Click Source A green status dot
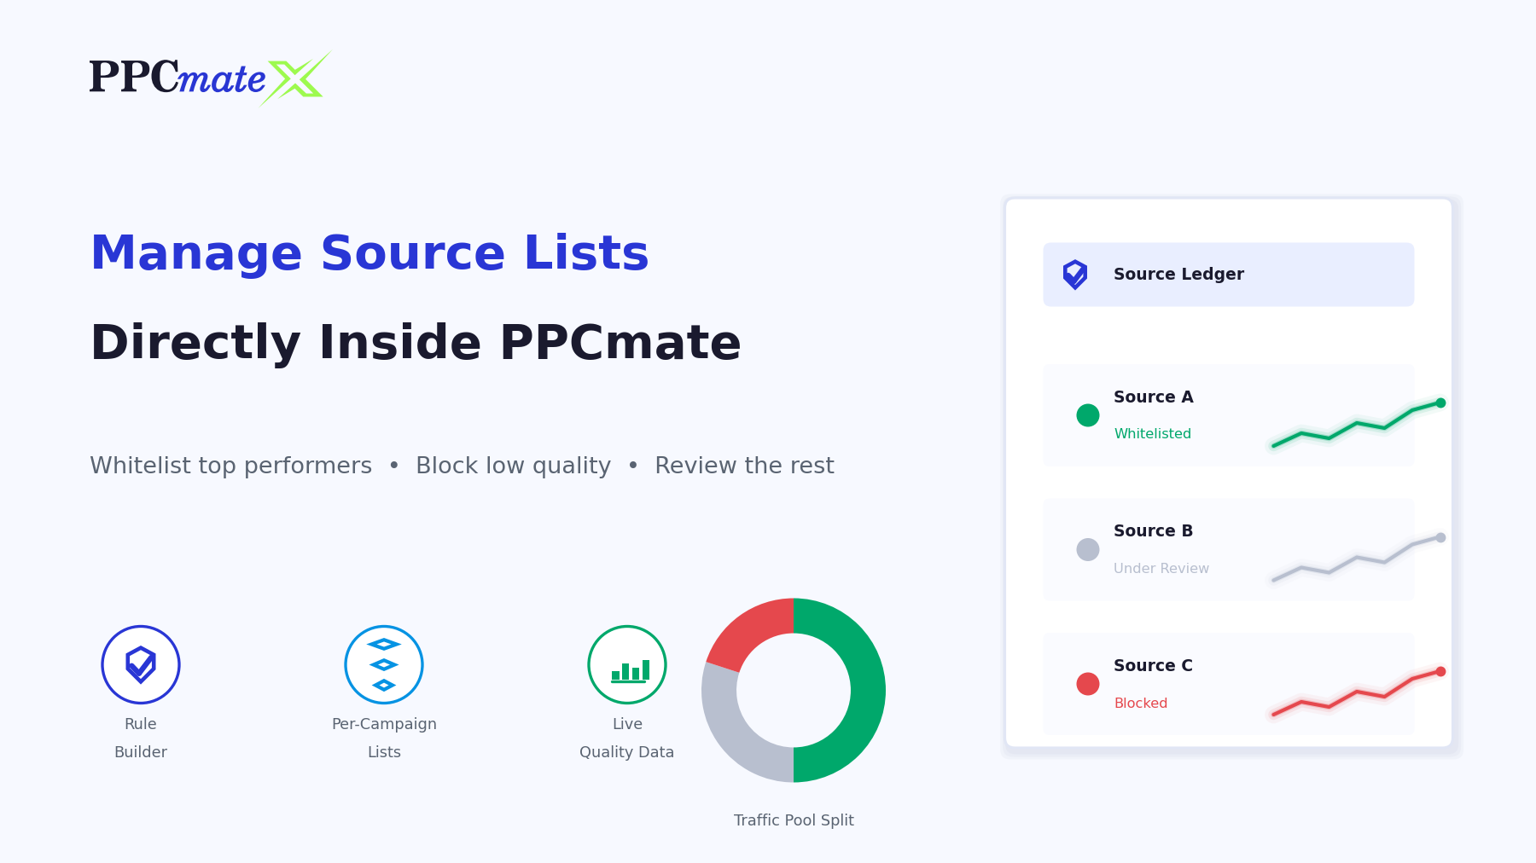This screenshot has width=1536, height=863. pyautogui.click(x=1088, y=415)
